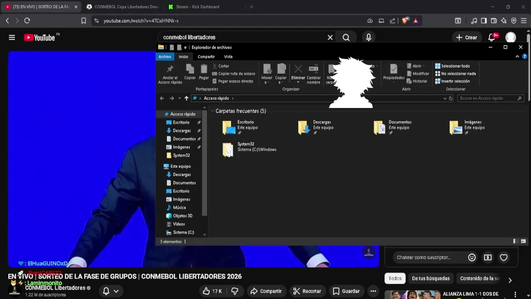Image resolution: width=531 pixels, height=299 pixels.
Task: Switch to the Inicio ribbon tab
Action: tap(183, 56)
